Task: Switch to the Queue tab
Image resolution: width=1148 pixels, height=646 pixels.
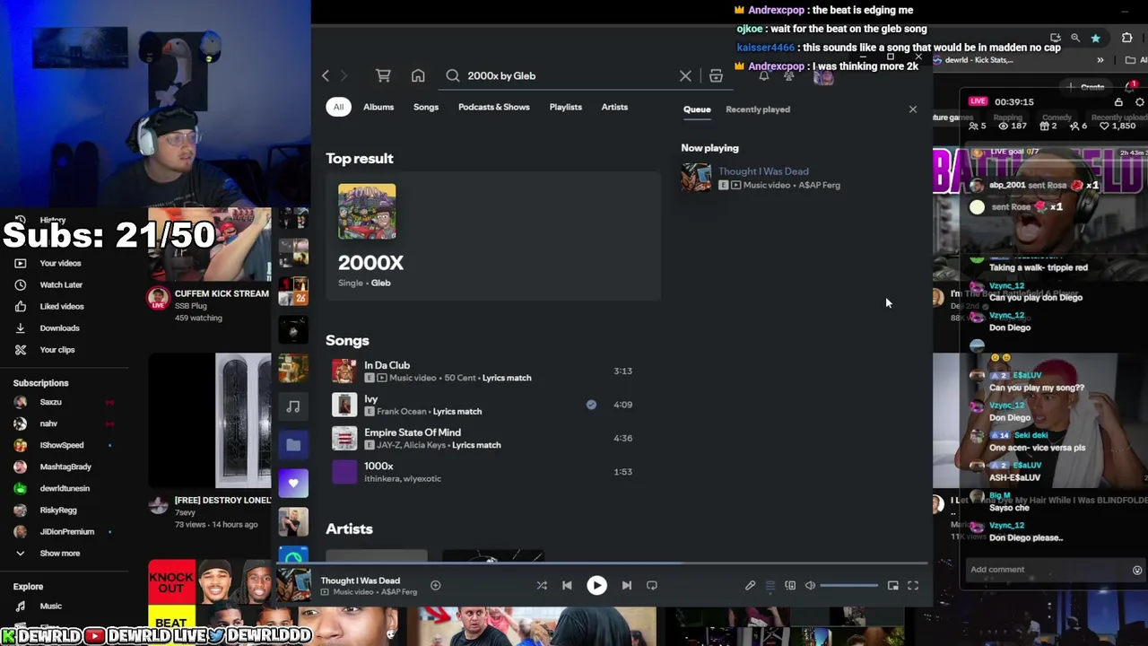Action: 697,109
